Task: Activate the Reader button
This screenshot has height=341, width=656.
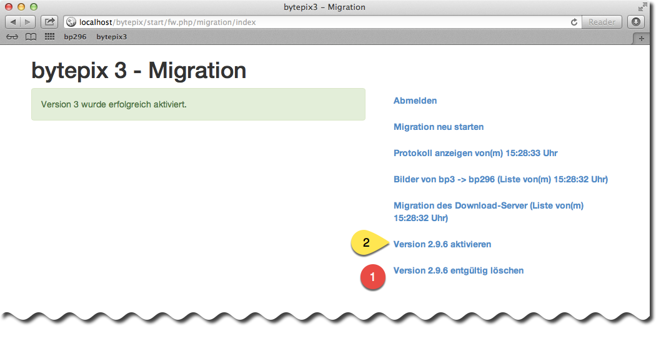Action: pyautogui.click(x=602, y=22)
